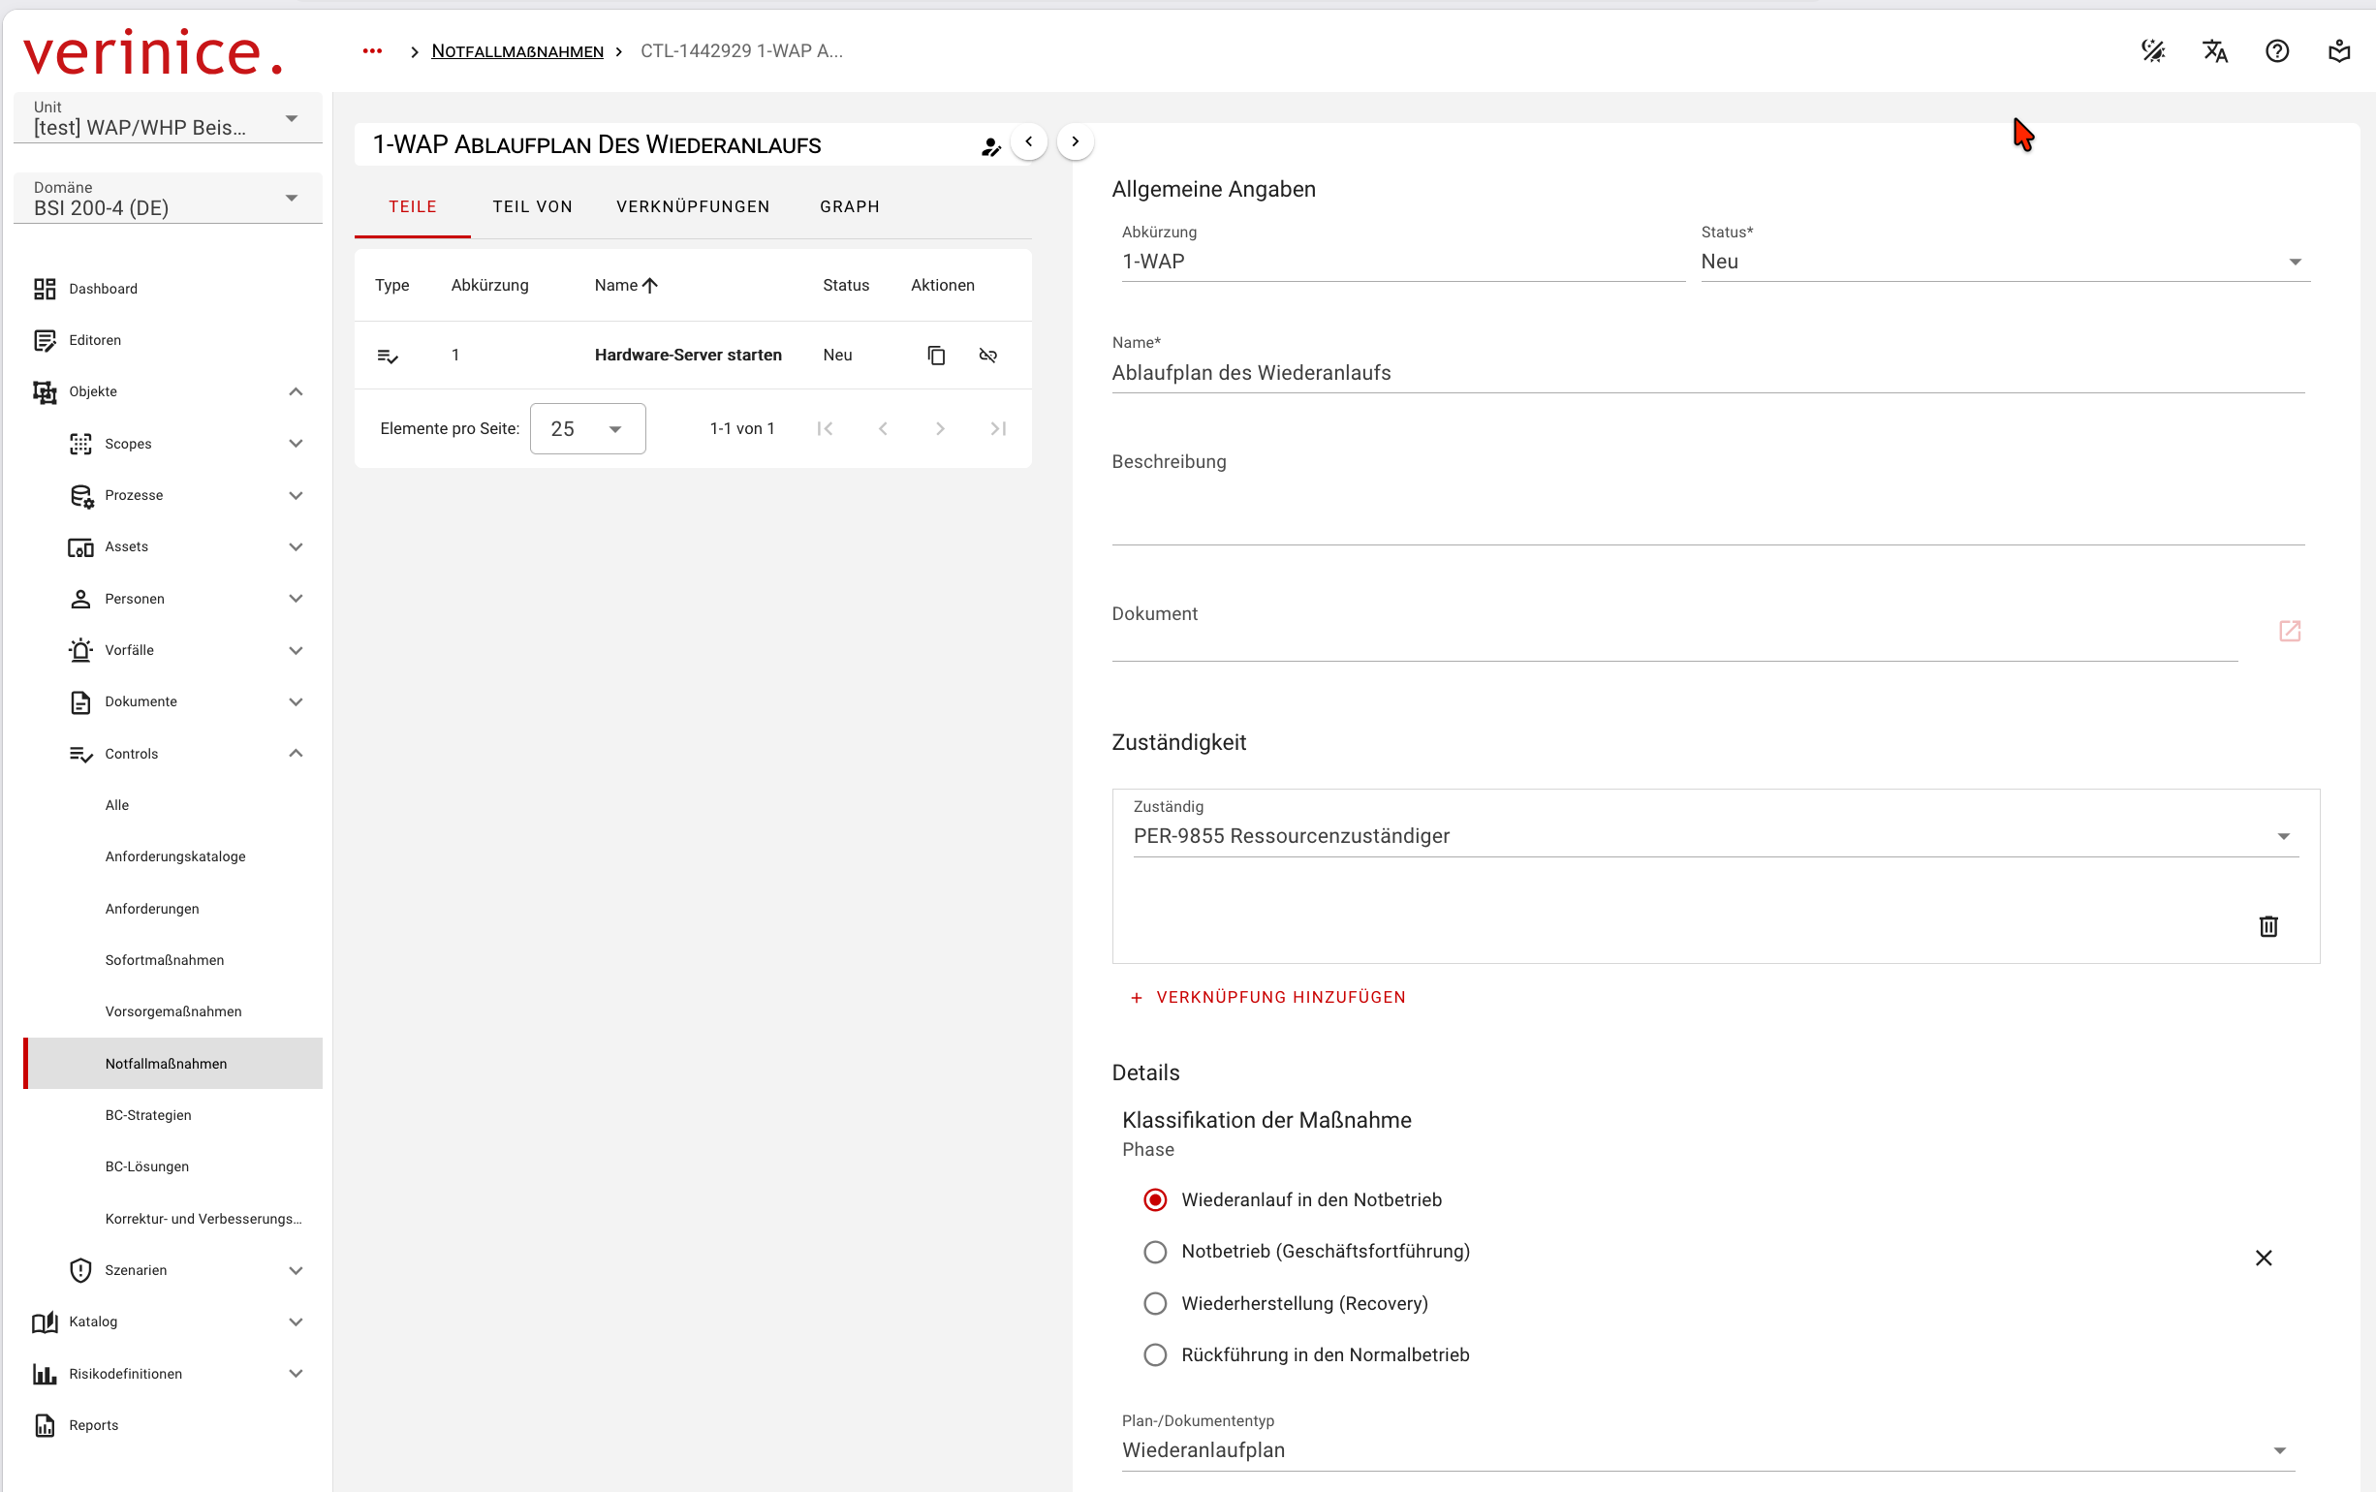
Task: Open Editoren from sidebar
Action: [168, 340]
